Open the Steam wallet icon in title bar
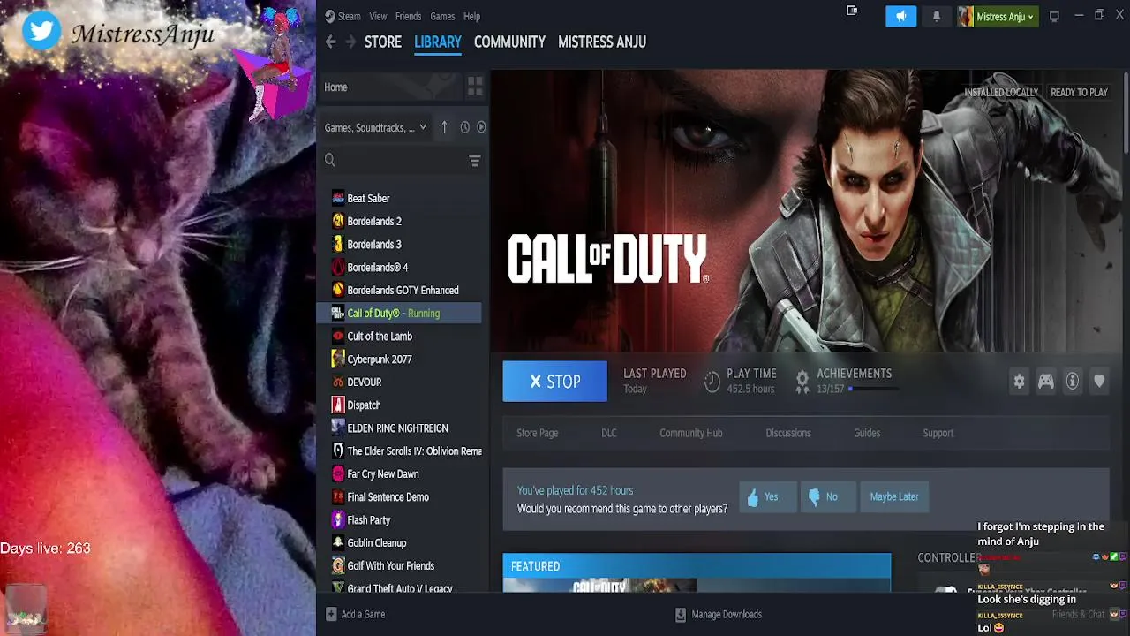 852,11
